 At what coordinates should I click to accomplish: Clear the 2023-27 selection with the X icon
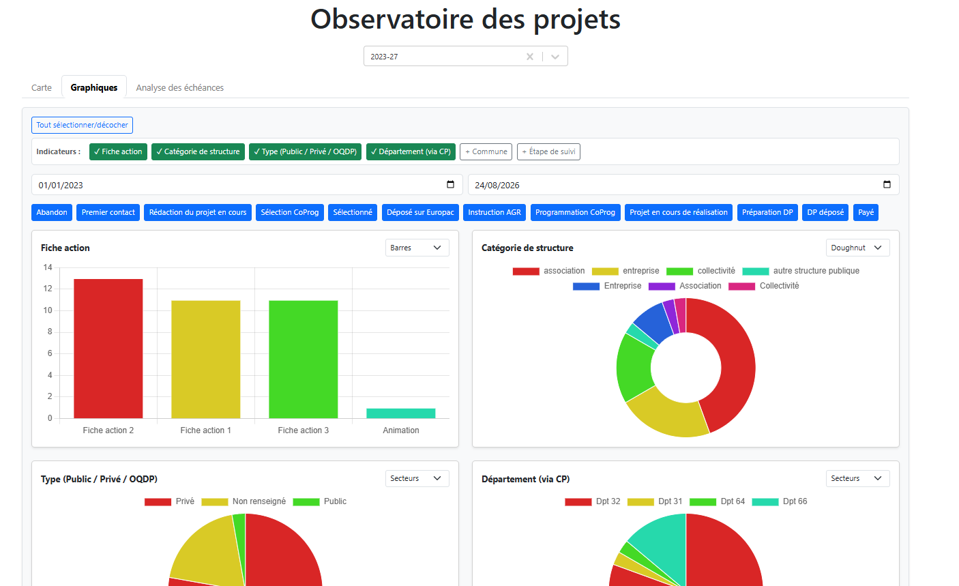(529, 57)
